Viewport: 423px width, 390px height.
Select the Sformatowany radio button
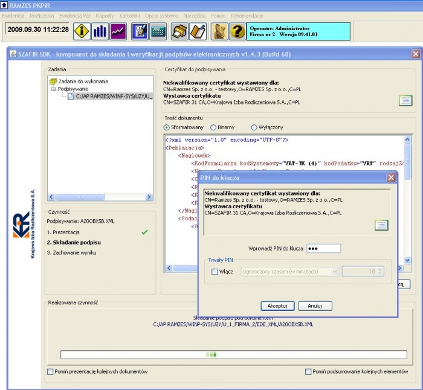[x=167, y=127]
